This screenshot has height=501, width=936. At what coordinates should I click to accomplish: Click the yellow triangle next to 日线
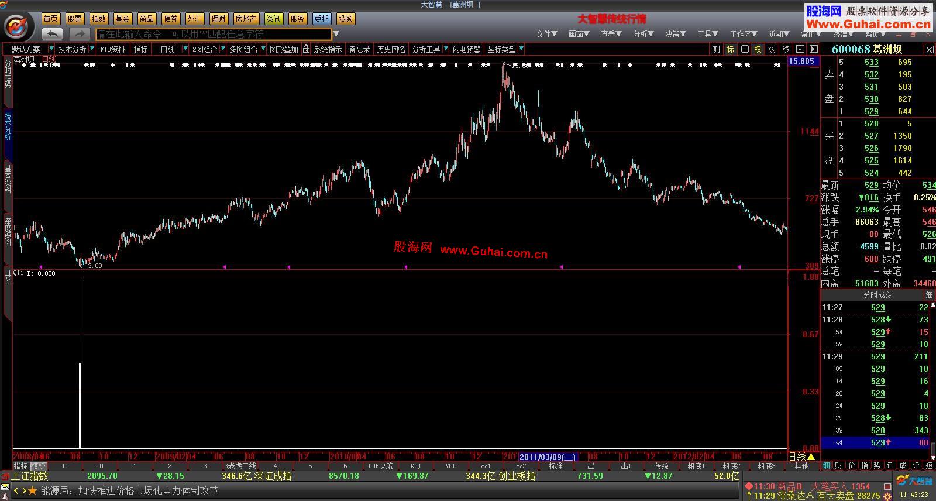tap(811, 457)
